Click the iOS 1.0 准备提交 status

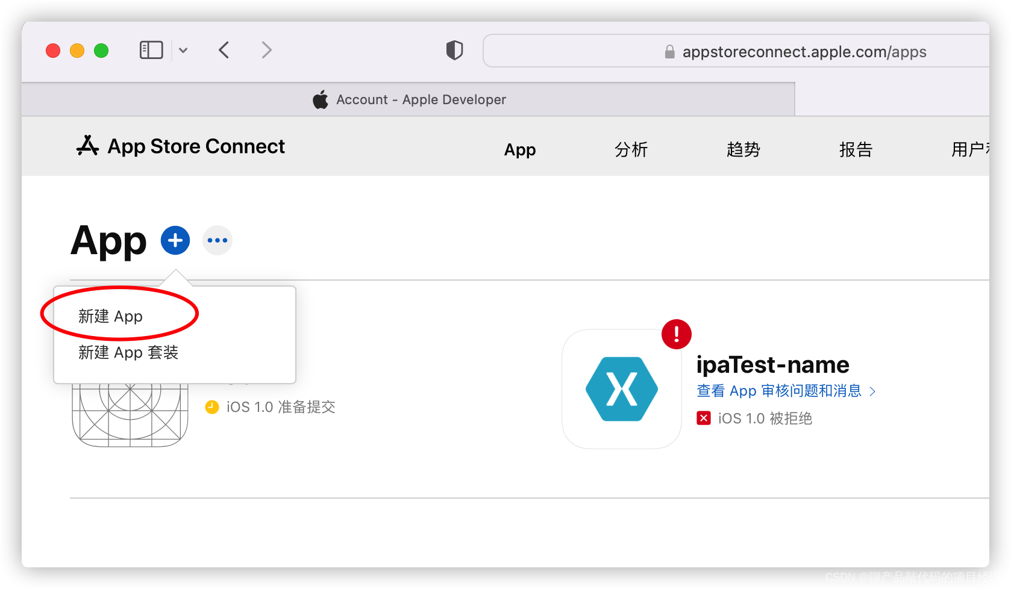[x=281, y=407]
